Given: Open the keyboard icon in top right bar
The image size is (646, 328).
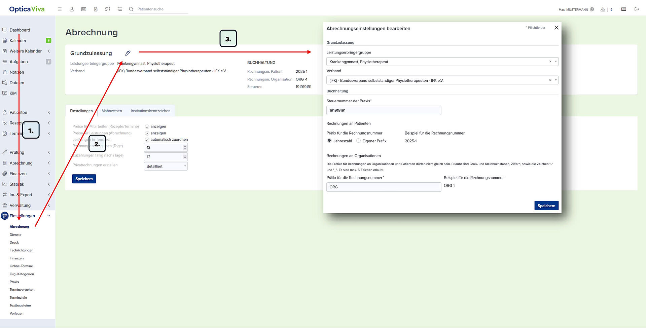Looking at the screenshot, I should 623,9.
